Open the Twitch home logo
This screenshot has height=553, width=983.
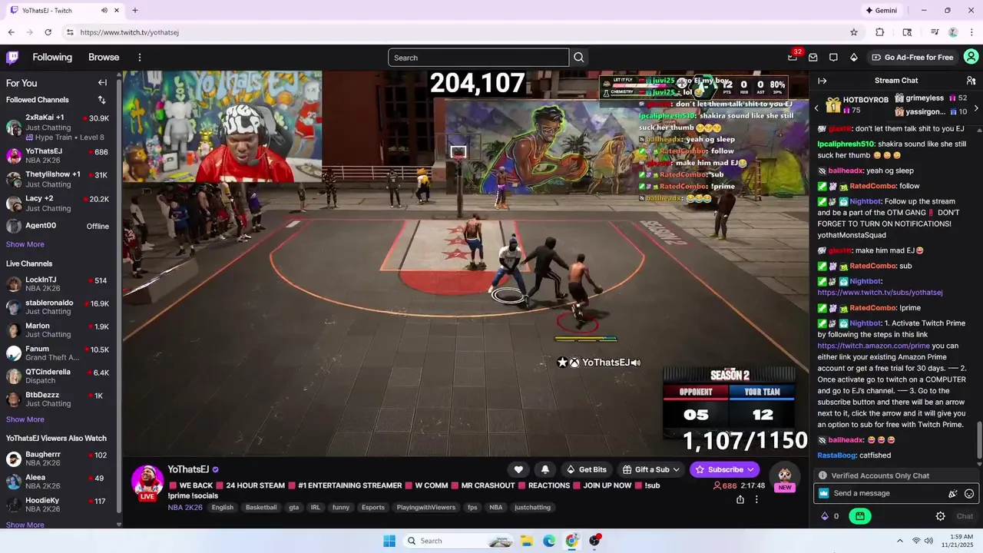(x=12, y=57)
